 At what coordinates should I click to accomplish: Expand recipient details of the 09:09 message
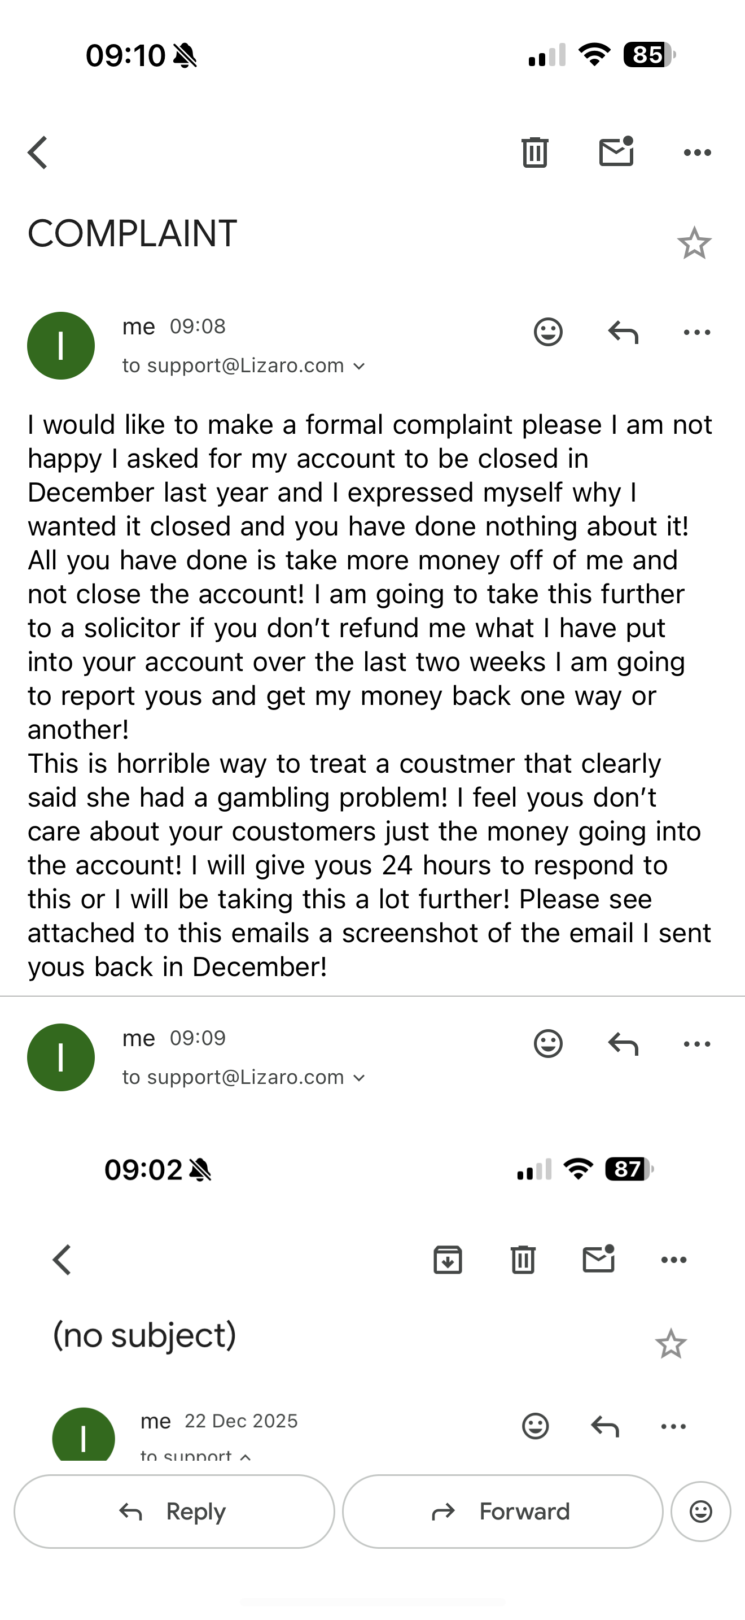pos(360,1078)
